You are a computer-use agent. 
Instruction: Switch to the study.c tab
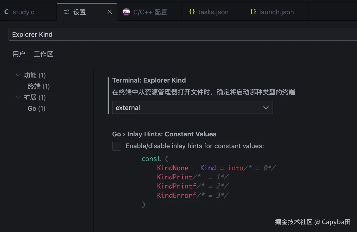coord(23,12)
